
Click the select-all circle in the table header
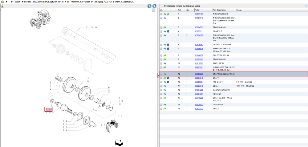coord(161,10)
